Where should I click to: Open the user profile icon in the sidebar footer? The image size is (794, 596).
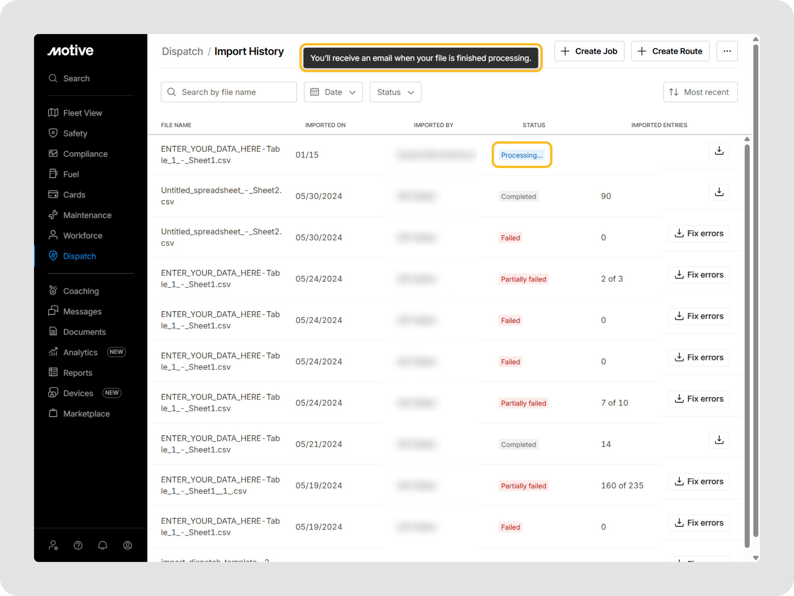(127, 545)
